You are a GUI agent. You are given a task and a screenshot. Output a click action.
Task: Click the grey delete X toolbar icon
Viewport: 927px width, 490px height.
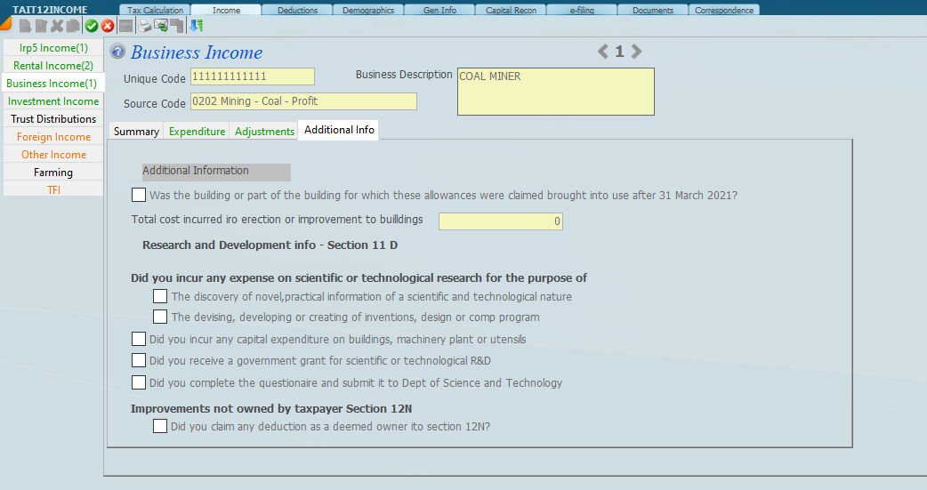(x=57, y=26)
